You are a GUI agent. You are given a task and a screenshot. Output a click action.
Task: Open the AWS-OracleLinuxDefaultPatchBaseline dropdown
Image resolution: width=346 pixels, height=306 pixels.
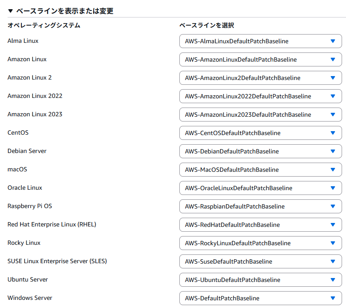click(x=260, y=188)
